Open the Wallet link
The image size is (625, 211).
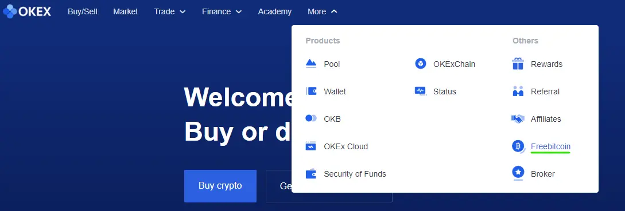[335, 91]
